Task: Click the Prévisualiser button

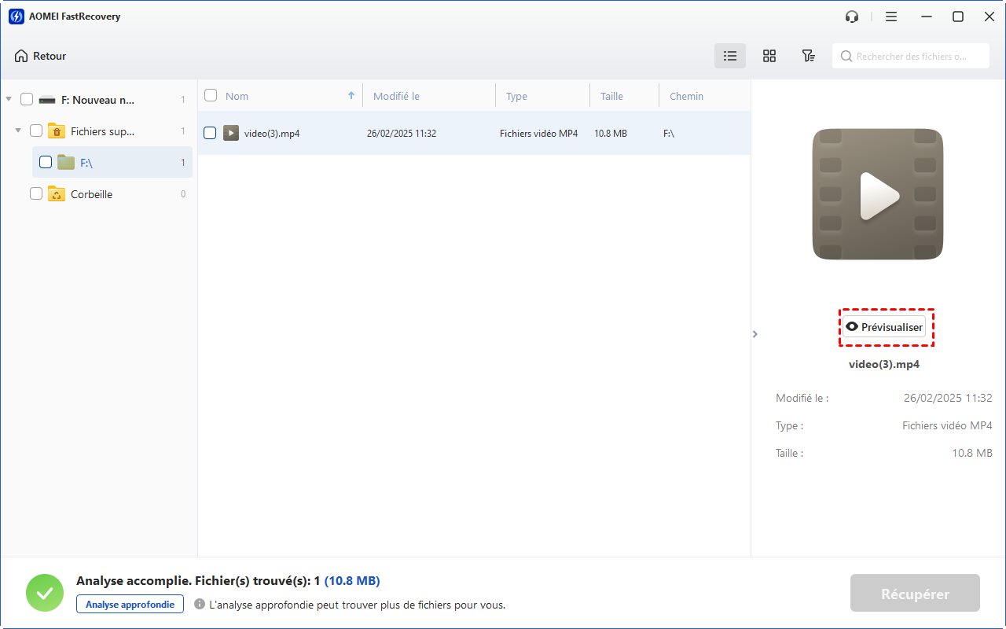Action: [885, 327]
